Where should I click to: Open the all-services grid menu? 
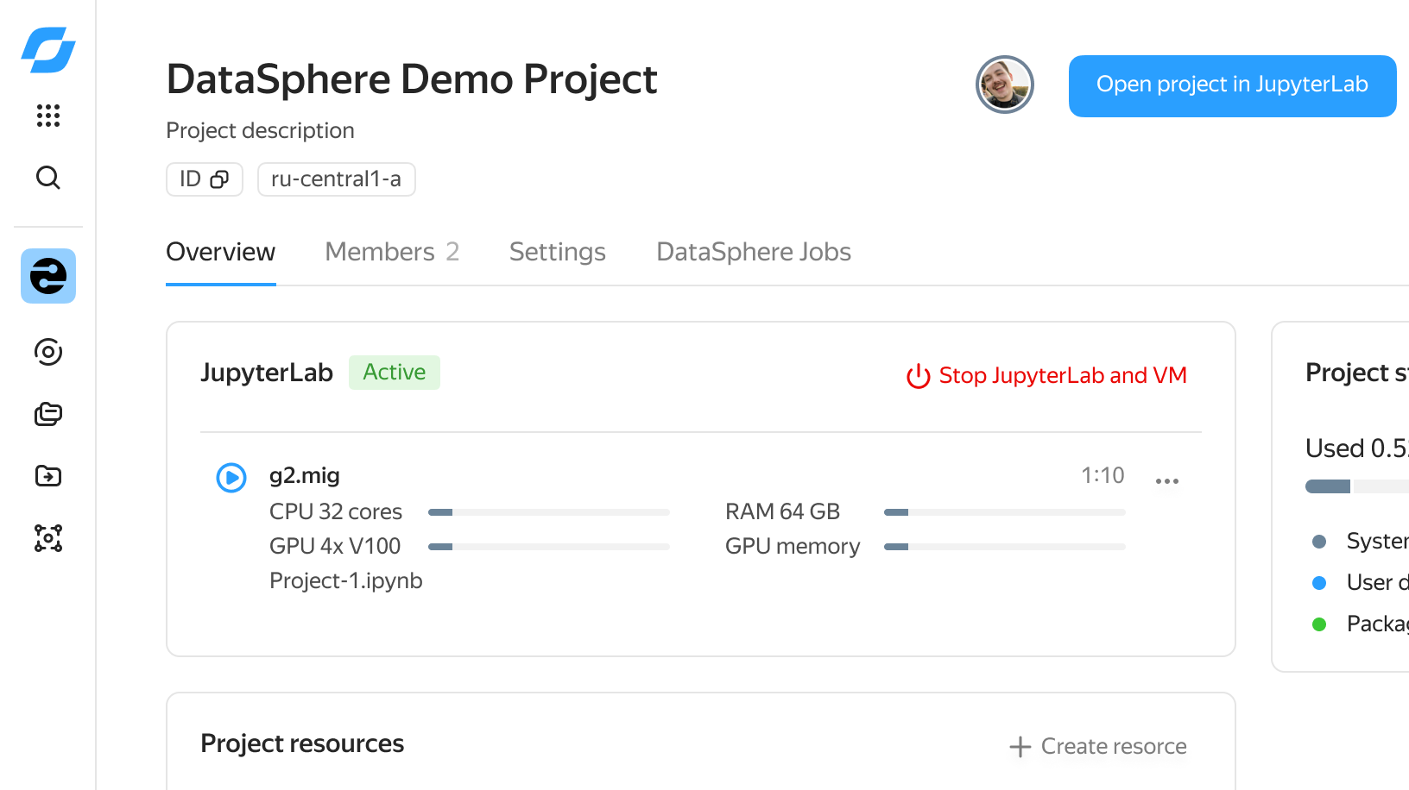(48, 116)
